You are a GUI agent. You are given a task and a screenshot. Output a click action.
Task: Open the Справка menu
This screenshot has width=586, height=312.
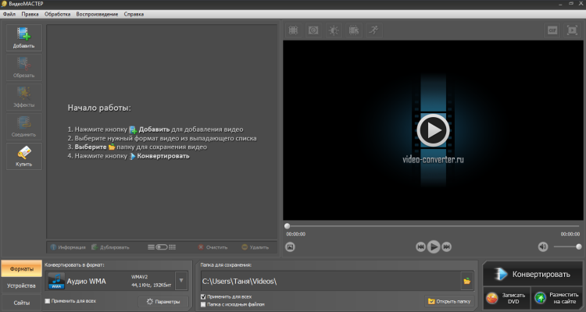click(134, 14)
